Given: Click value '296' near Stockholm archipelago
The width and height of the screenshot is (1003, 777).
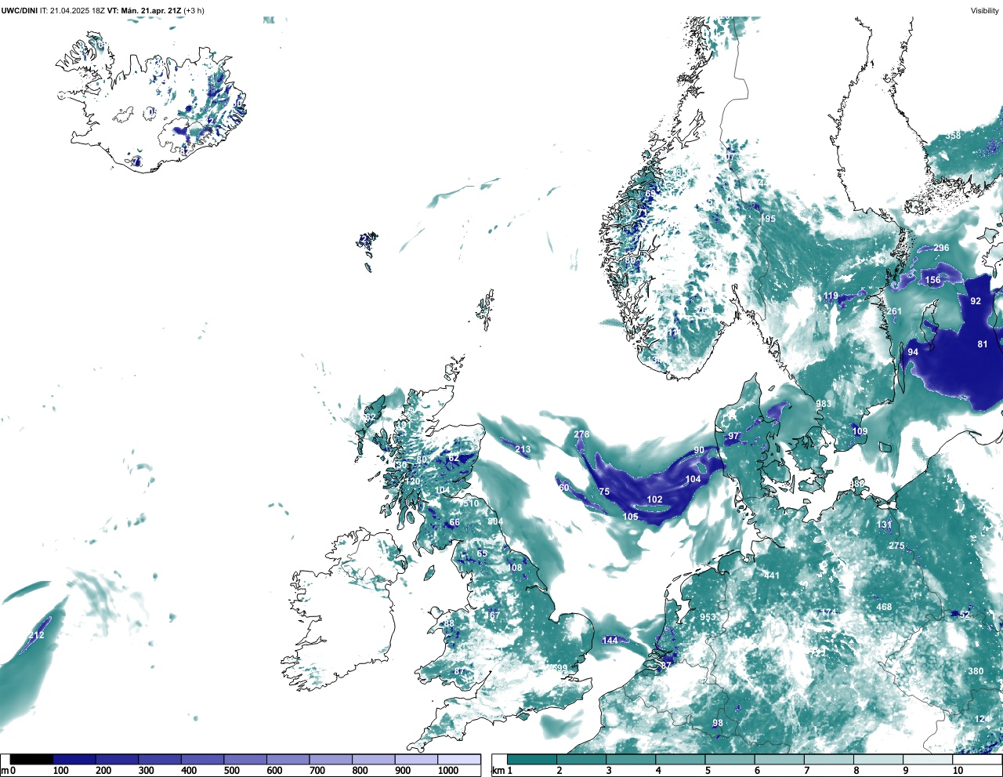Looking at the screenshot, I should tap(941, 248).
